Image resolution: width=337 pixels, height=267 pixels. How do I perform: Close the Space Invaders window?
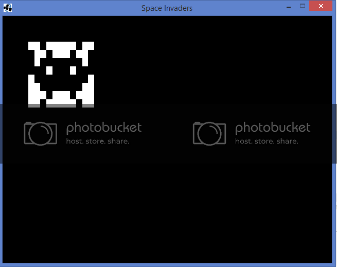click(321, 6)
